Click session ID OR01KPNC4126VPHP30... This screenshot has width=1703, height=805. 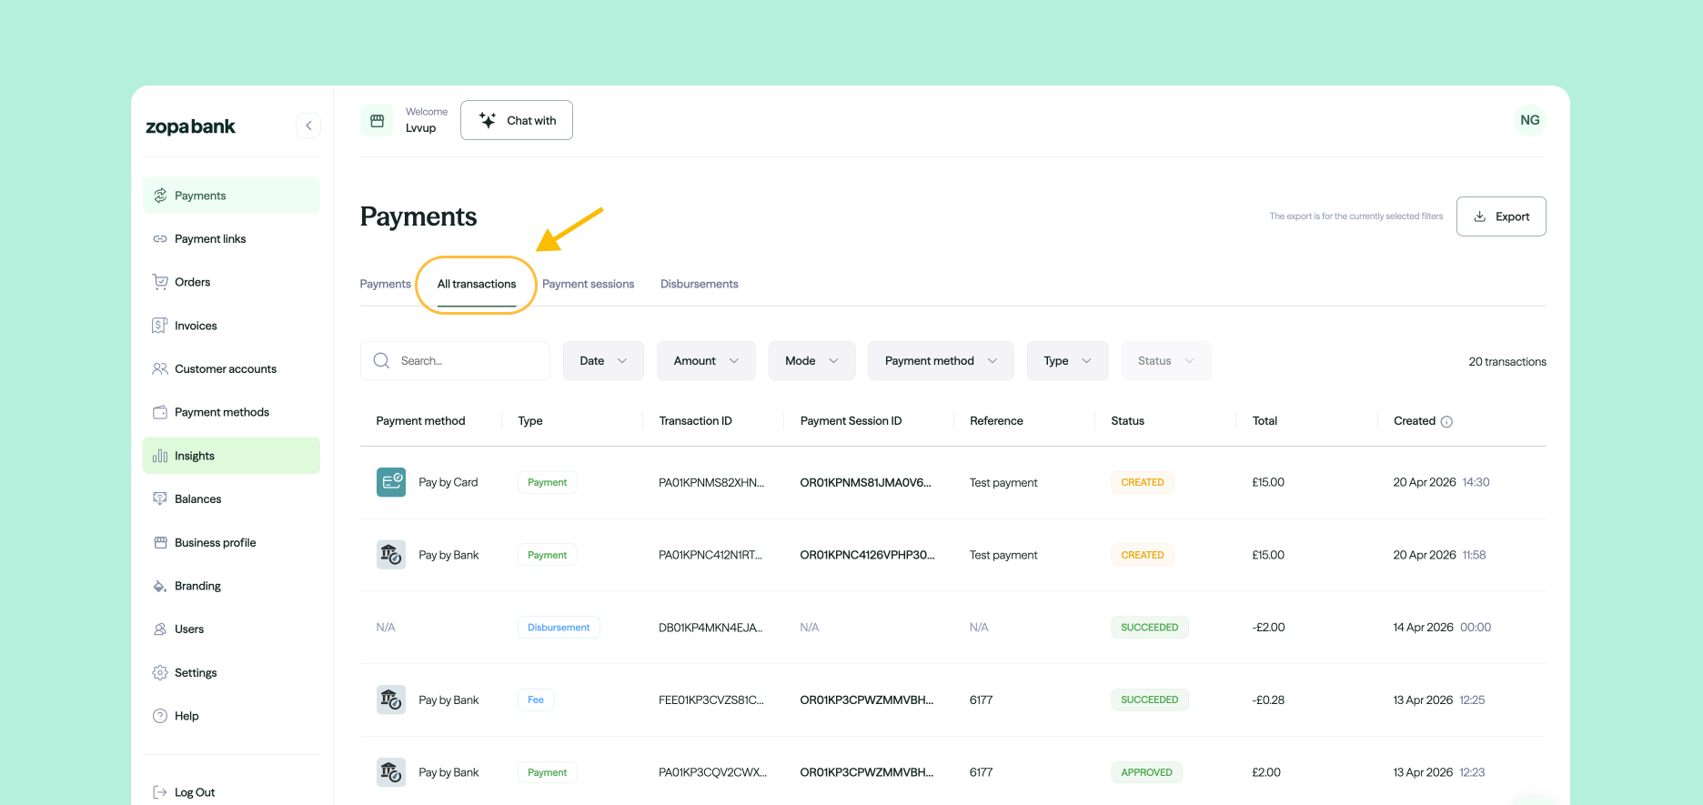867,555
